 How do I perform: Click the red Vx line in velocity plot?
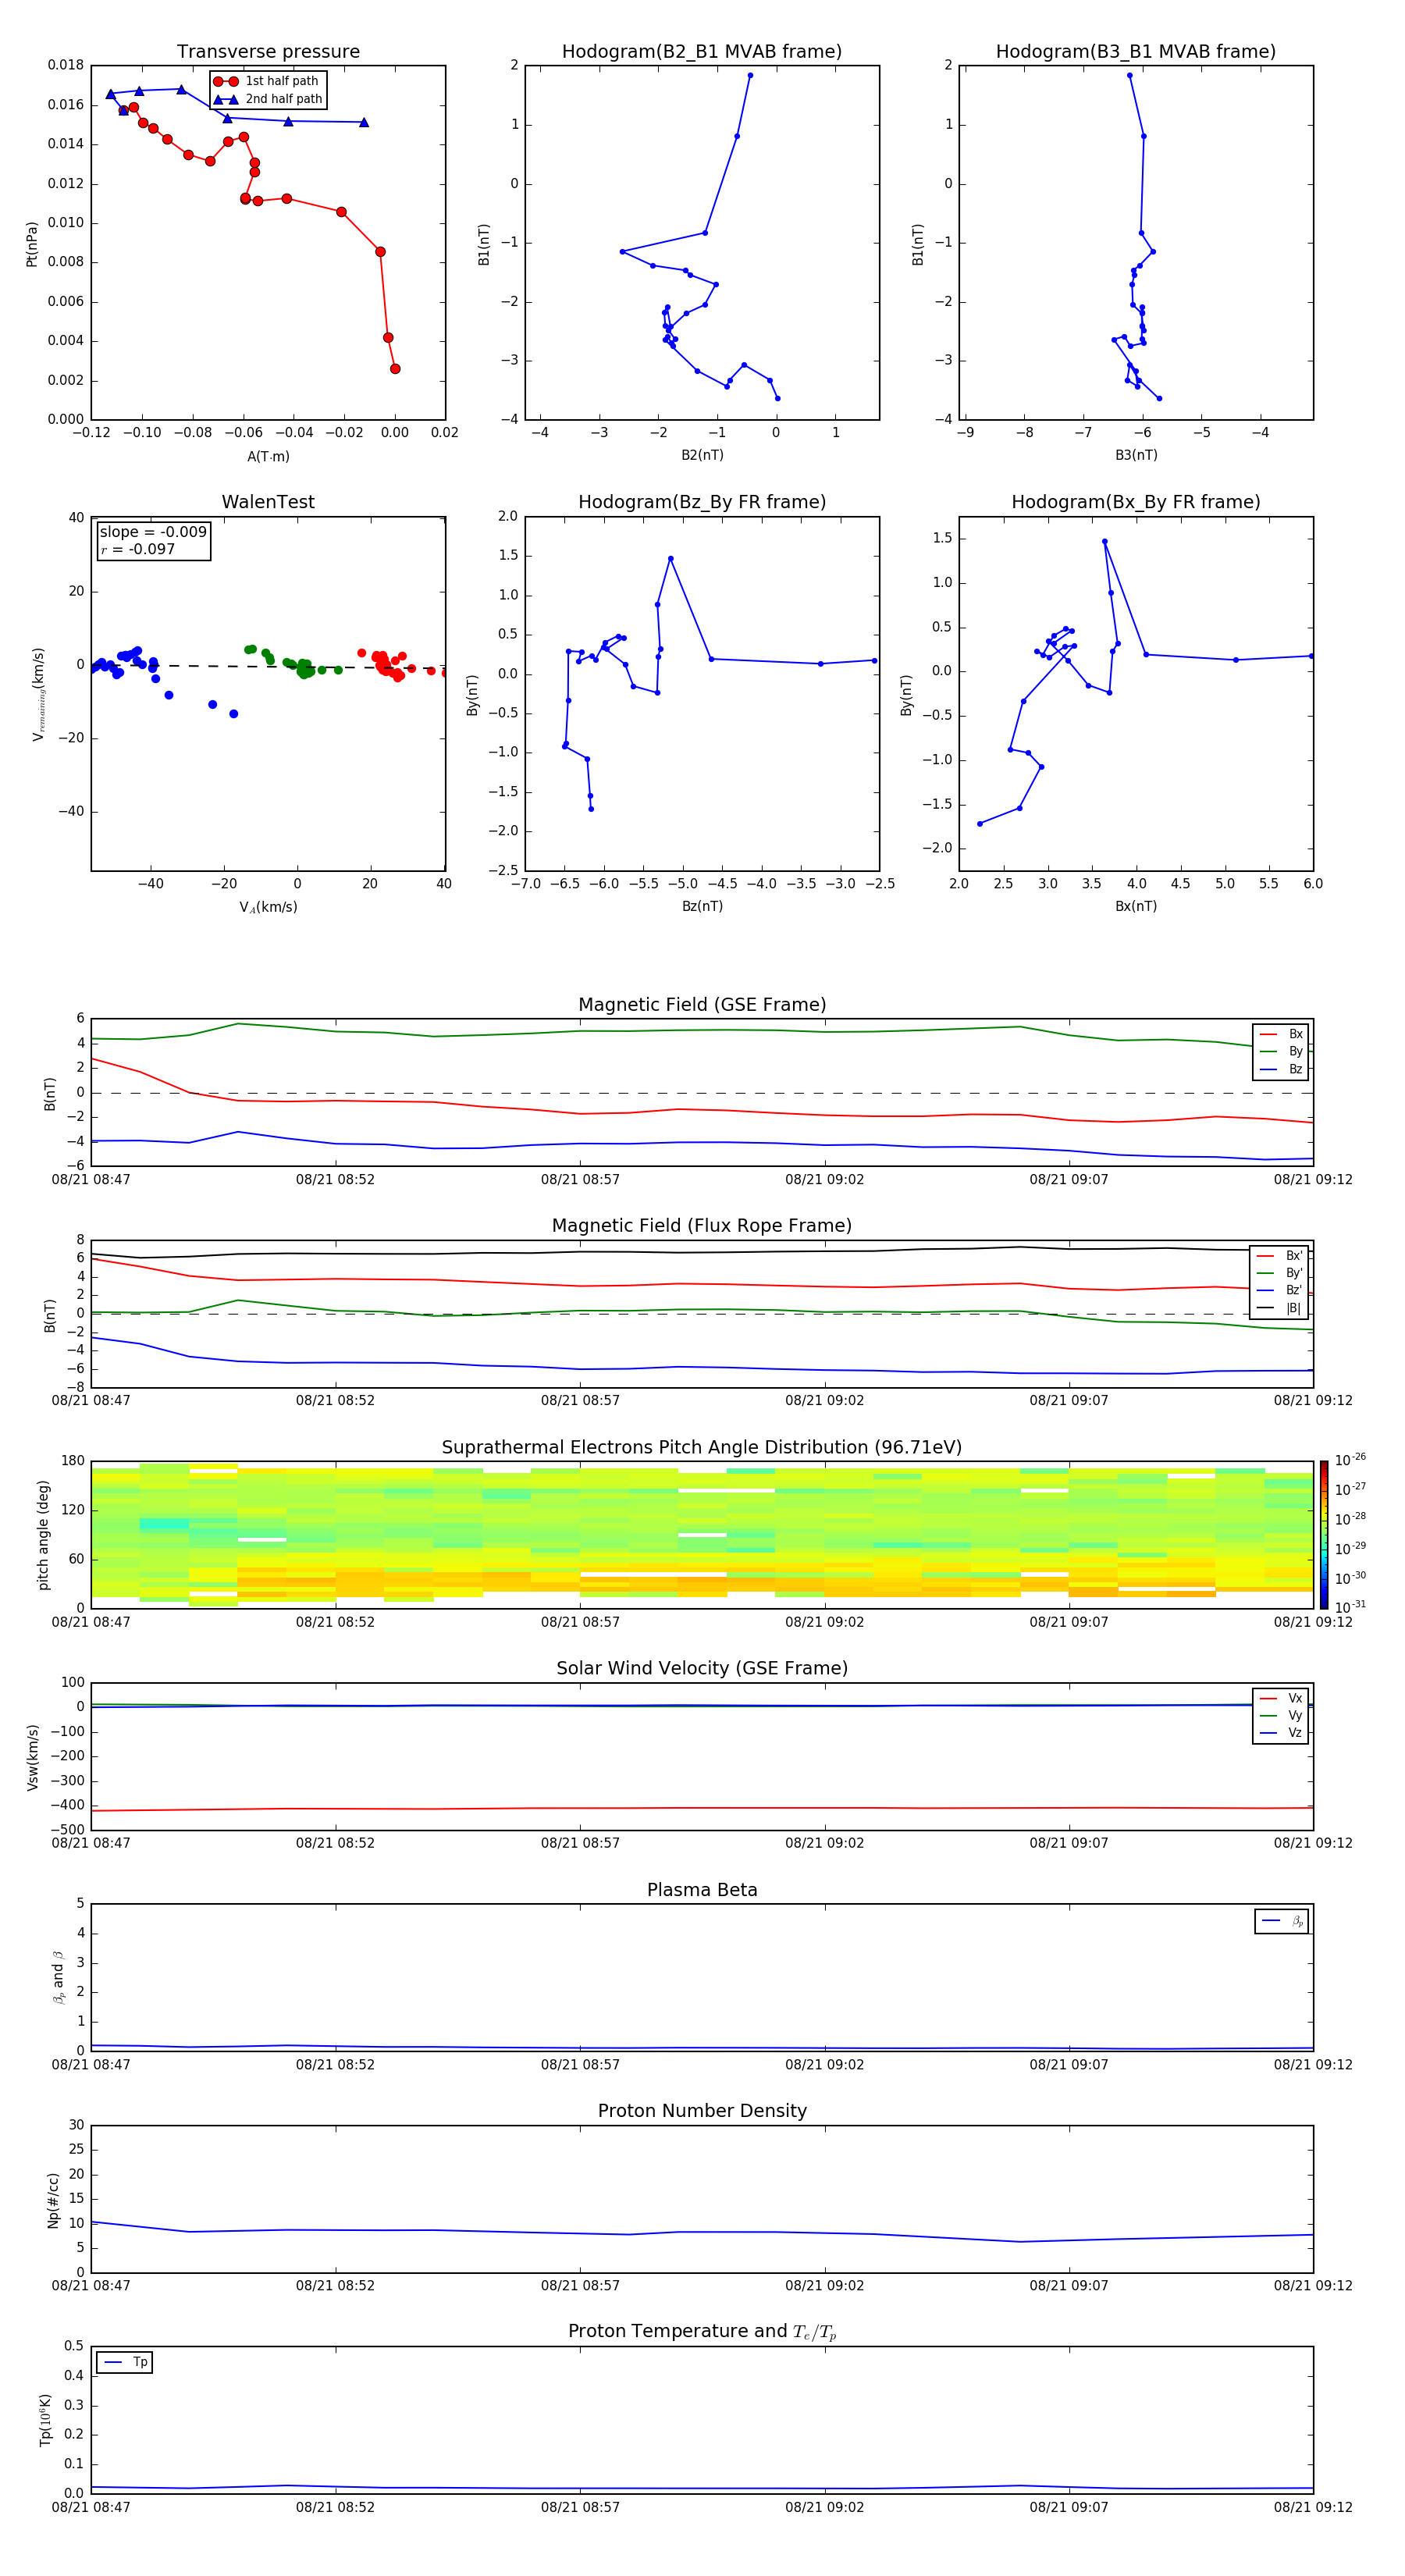pos(702,1808)
